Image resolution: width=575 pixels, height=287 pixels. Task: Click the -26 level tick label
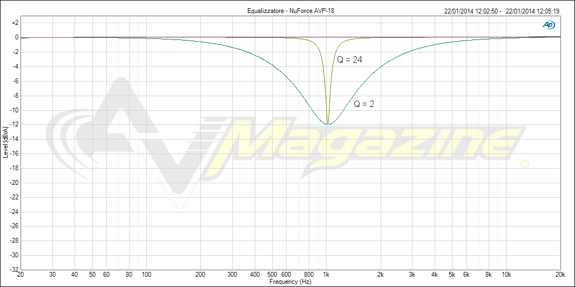[14, 226]
